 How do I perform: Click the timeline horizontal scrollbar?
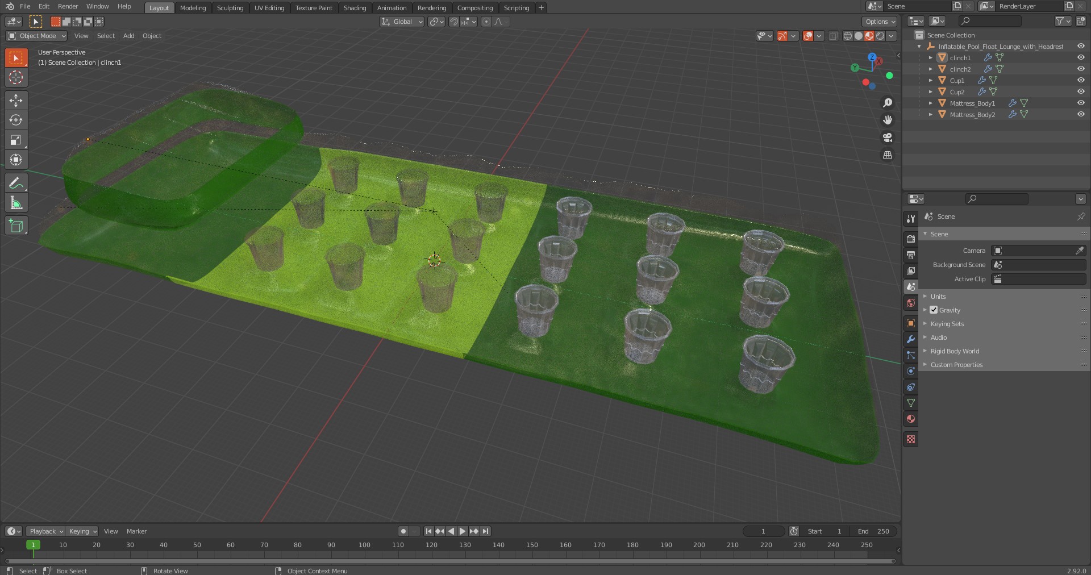[x=450, y=561]
